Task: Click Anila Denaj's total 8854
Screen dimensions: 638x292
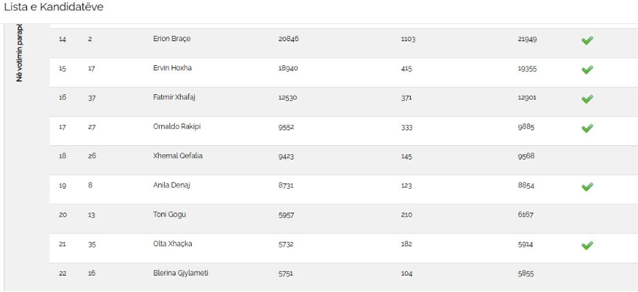Action: pos(526,186)
